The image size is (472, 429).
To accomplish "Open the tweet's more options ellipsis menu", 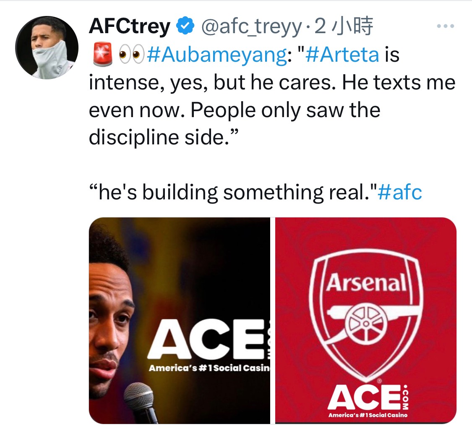I will pos(445,26).
